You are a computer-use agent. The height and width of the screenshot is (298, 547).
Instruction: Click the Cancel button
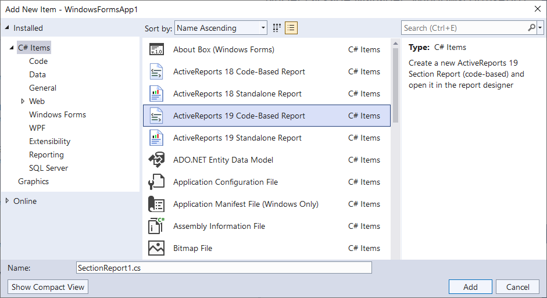[x=518, y=287]
